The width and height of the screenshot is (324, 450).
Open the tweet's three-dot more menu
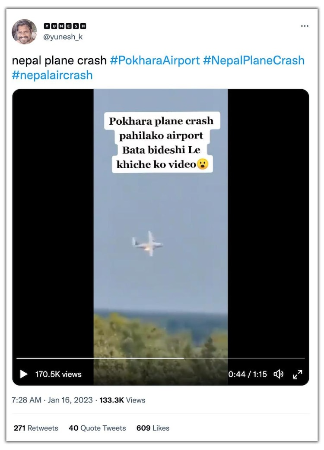pyautogui.click(x=305, y=26)
